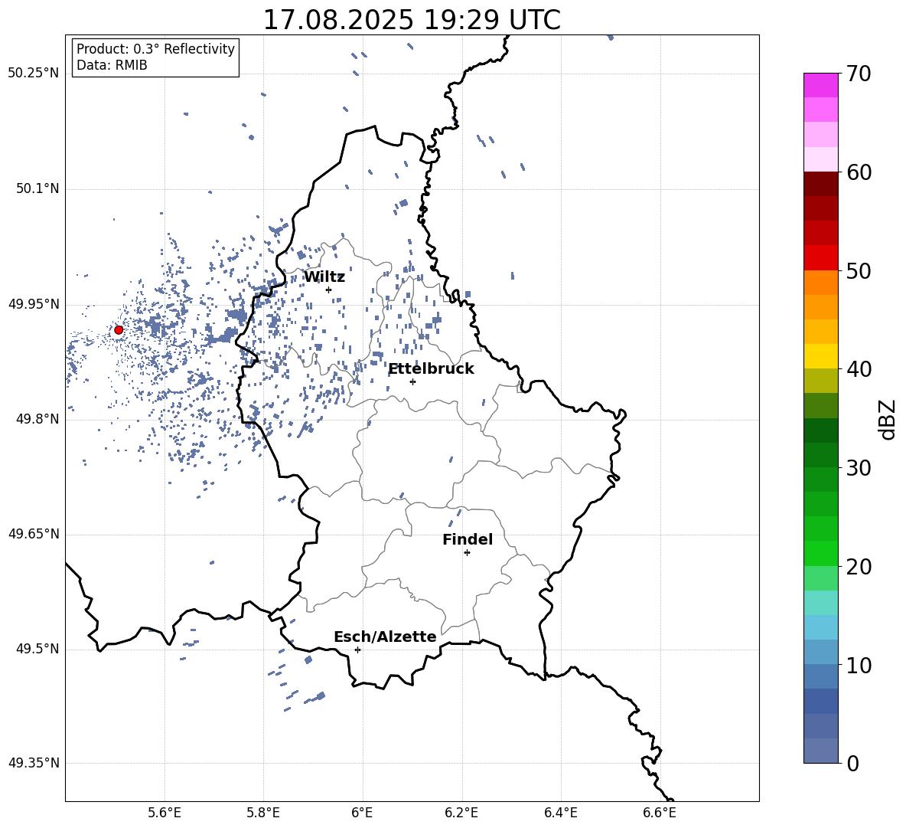Image resolution: width=906 pixels, height=828 pixels.
Task: Click the 40 tick on colorbar
Action: [x=859, y=369]
